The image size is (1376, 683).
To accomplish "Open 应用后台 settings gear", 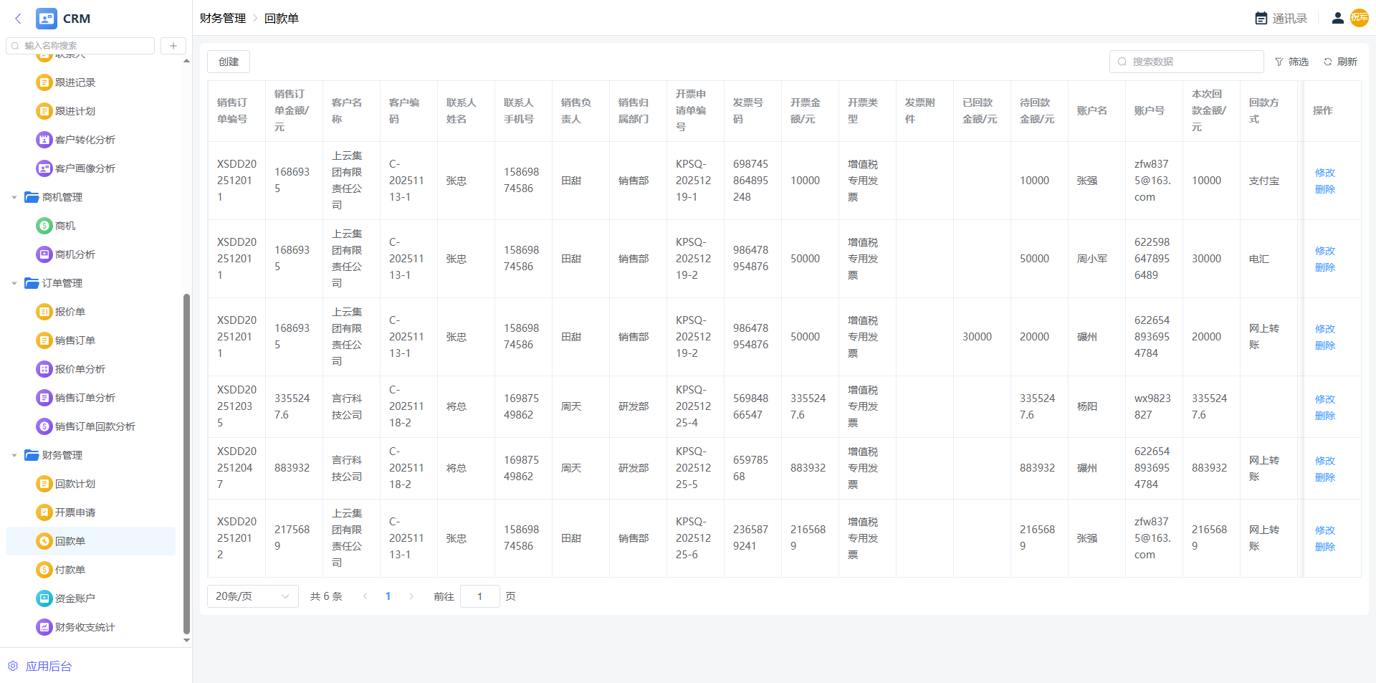I will point(13,666).
